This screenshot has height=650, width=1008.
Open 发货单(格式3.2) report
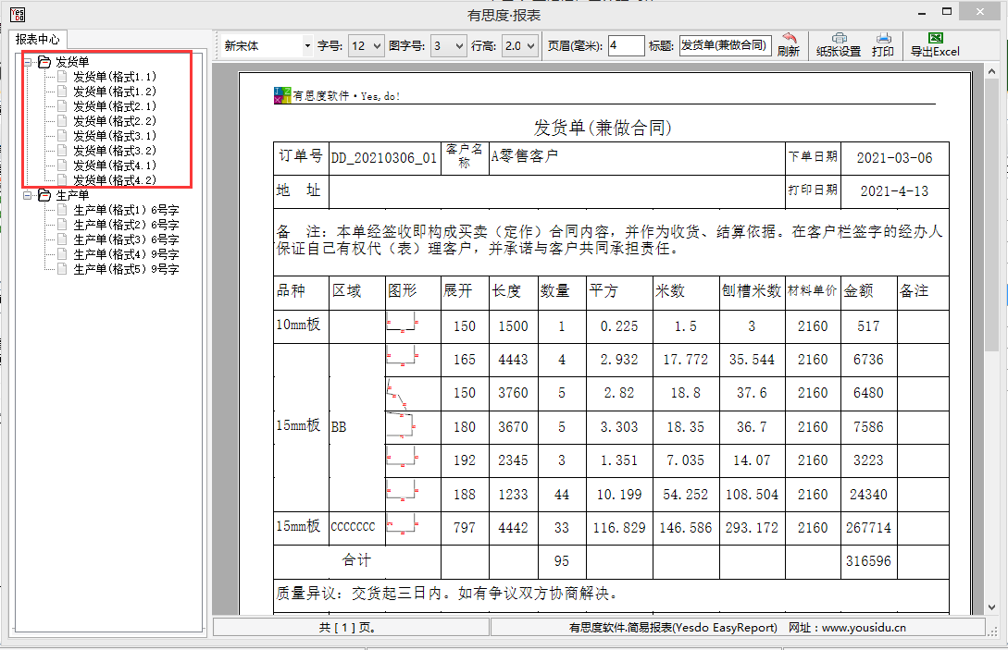coord(115,151)
